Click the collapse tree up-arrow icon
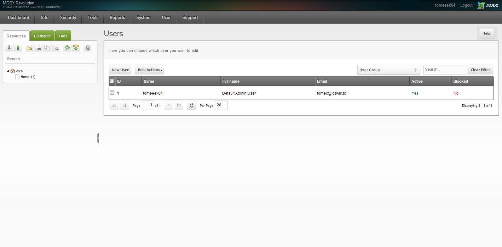Viewport: 502px width, 247px height. [18, 48]
